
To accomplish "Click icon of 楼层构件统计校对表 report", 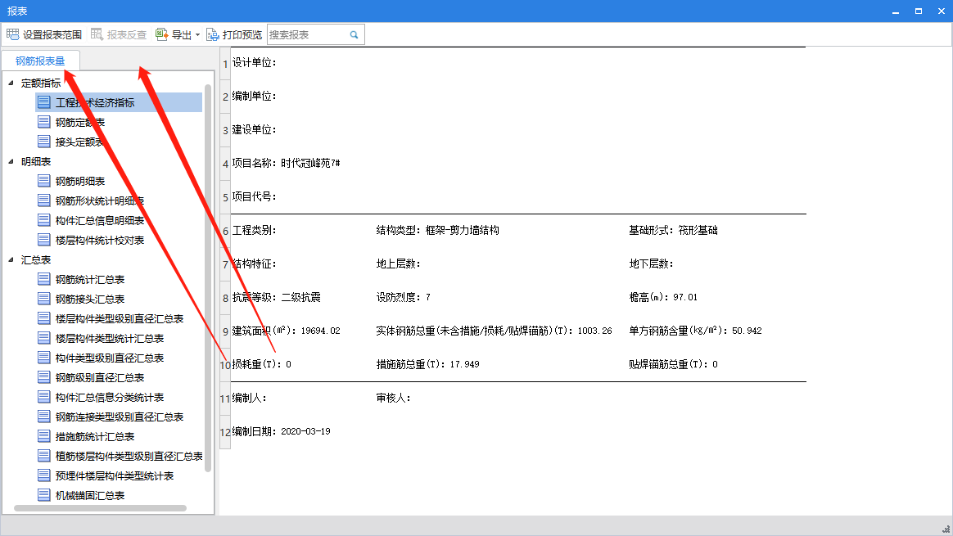I will coord(43,240).
